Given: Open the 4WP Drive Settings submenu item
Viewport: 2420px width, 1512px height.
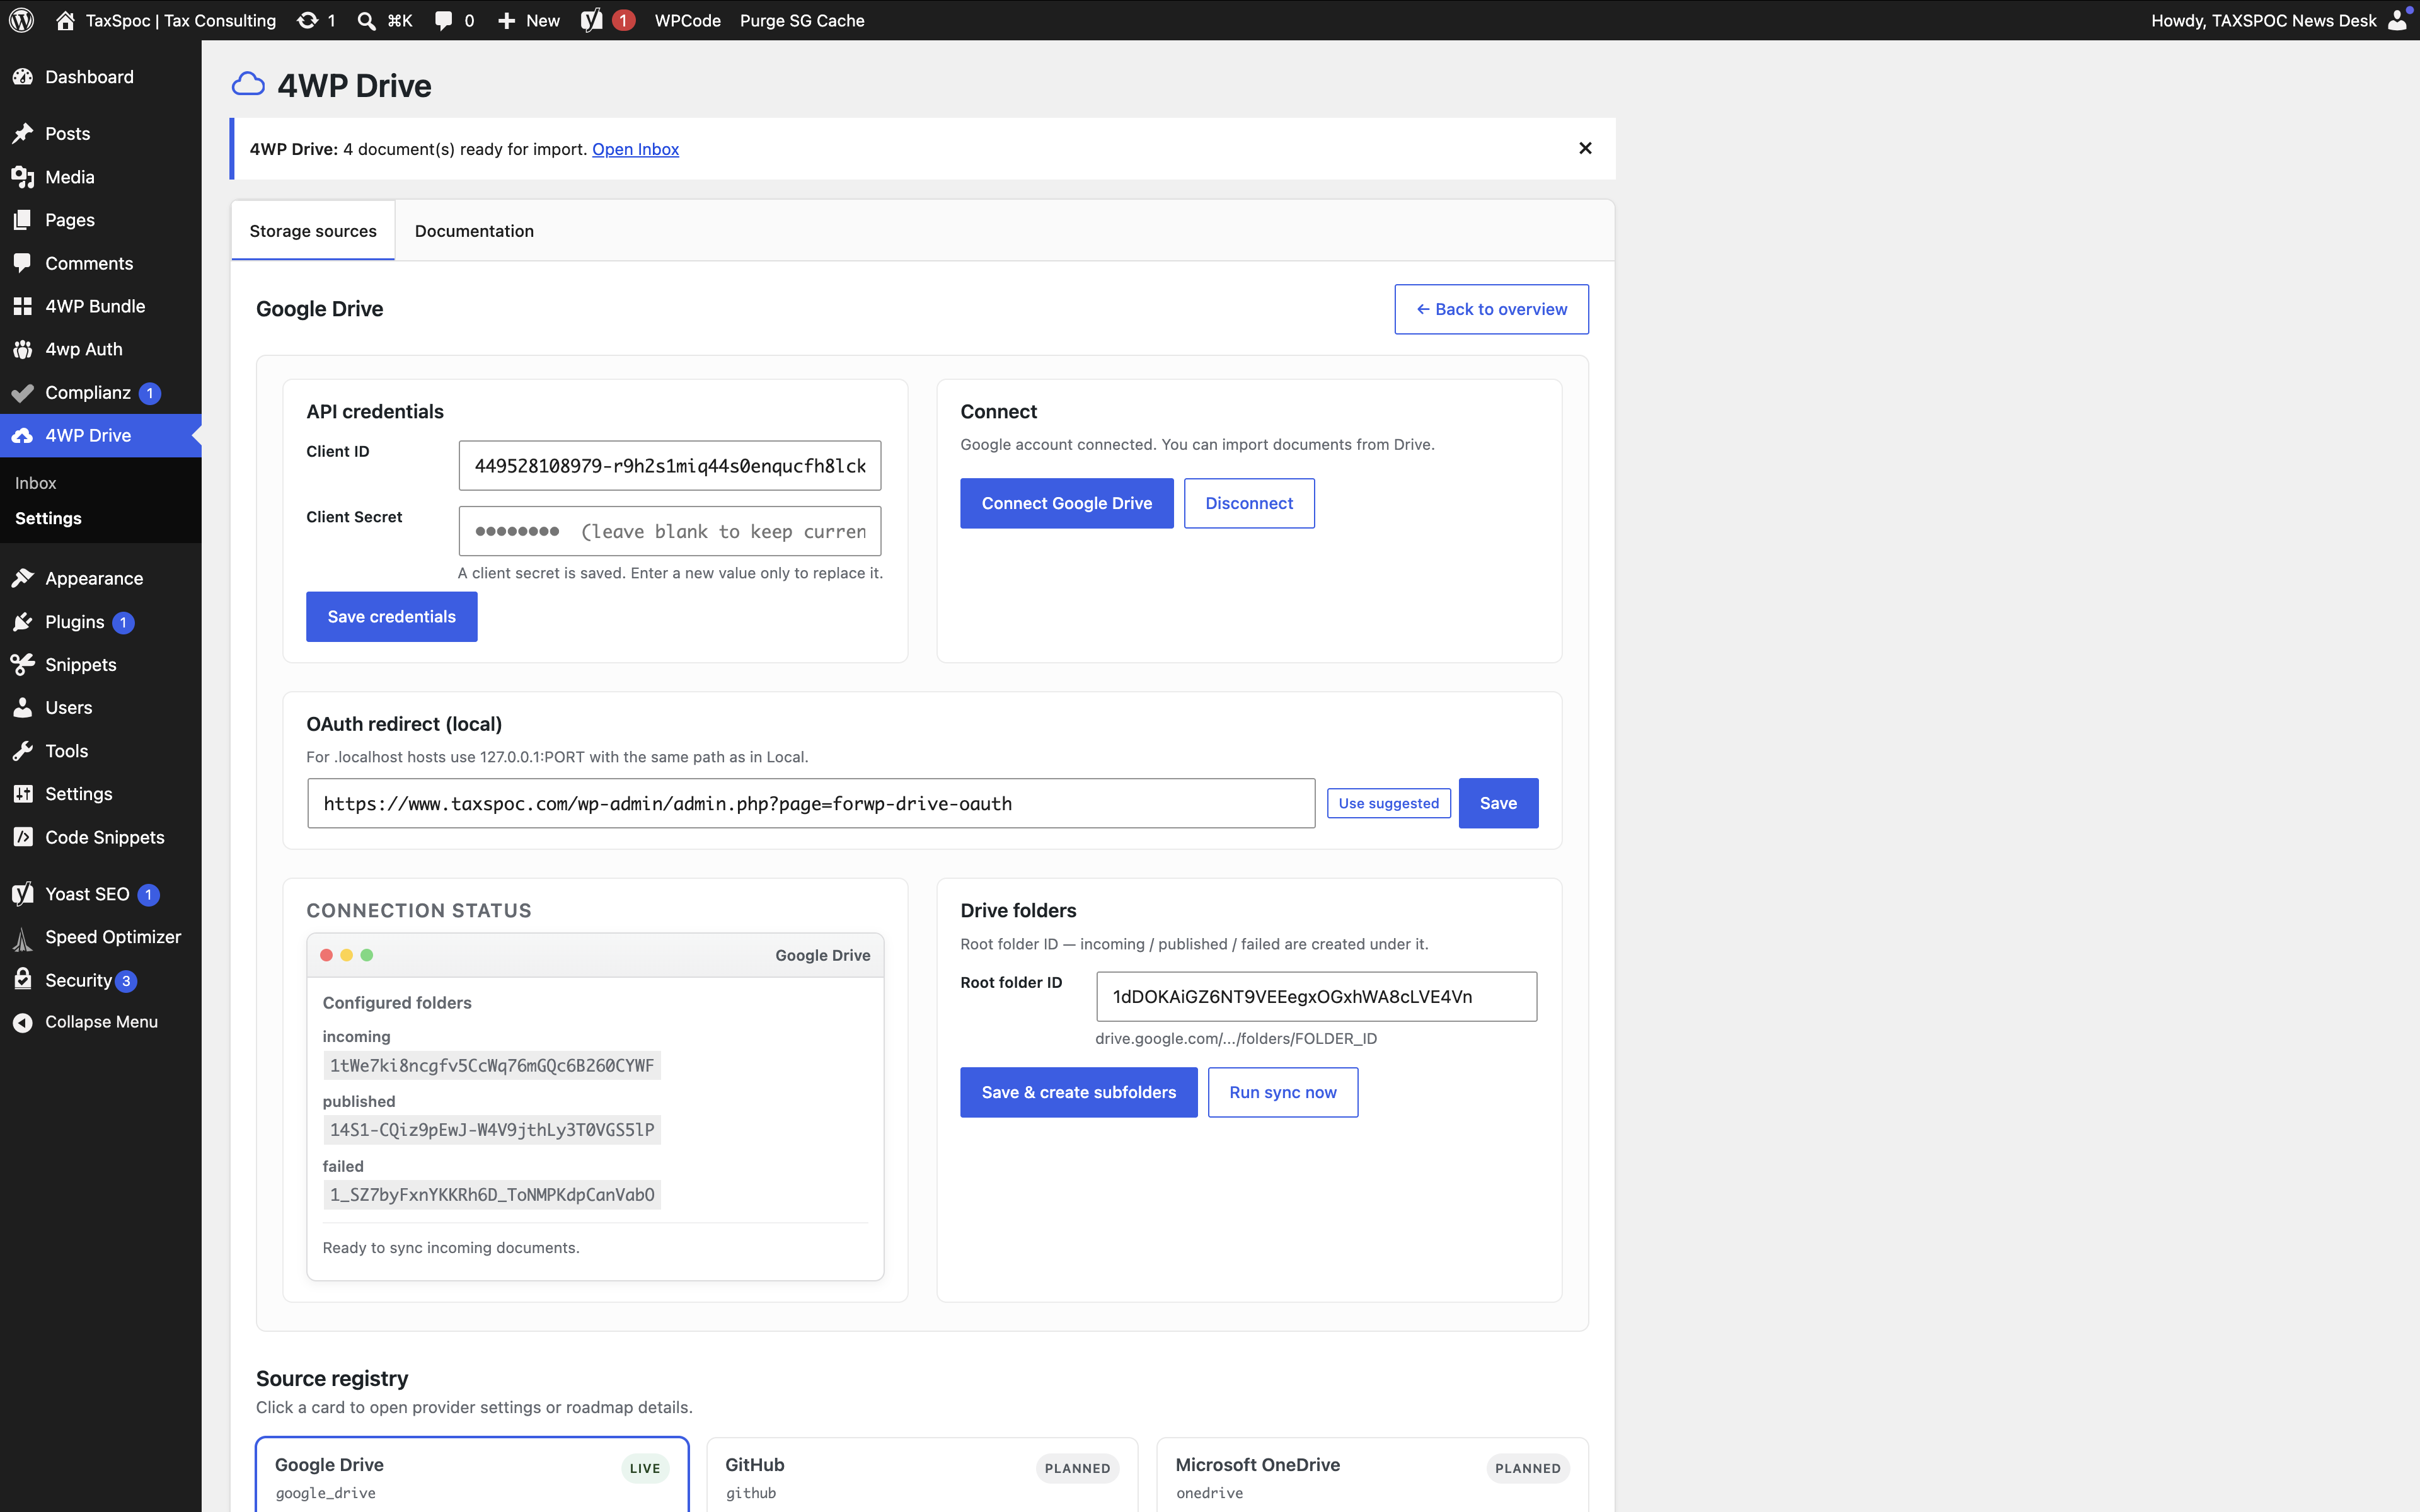Looking at the screenshot, I should tap(48, 518).
